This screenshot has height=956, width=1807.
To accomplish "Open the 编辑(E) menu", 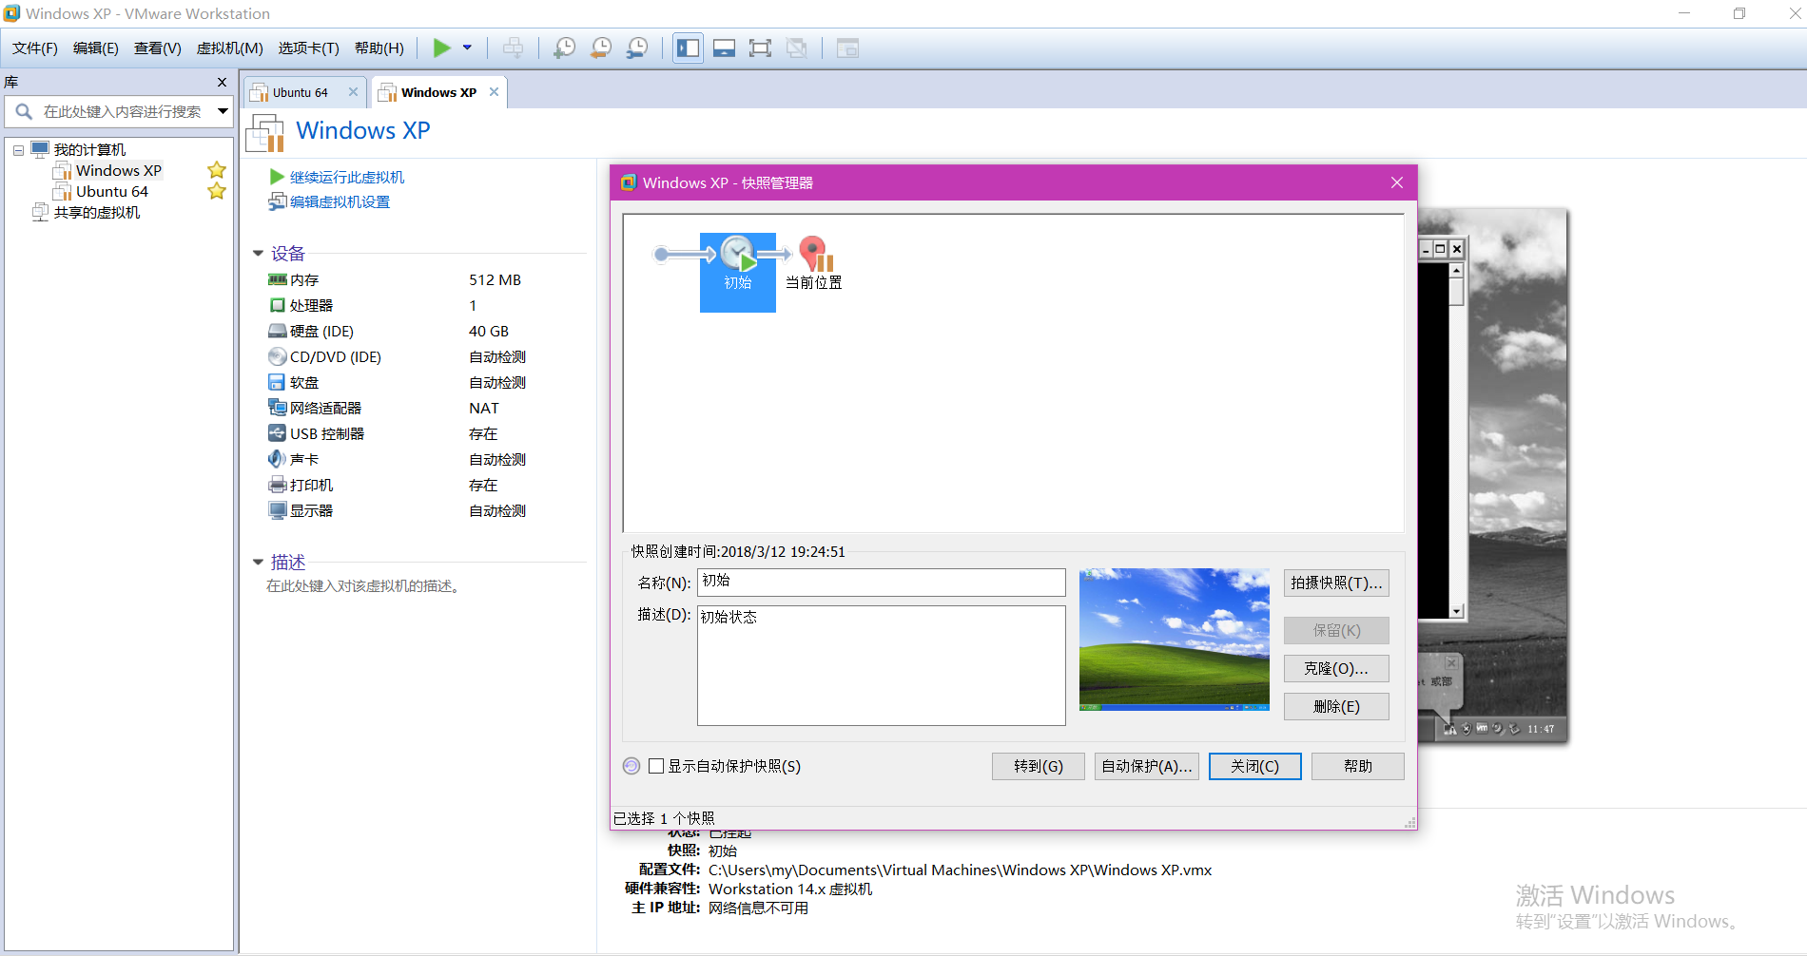I will [95, 48].
